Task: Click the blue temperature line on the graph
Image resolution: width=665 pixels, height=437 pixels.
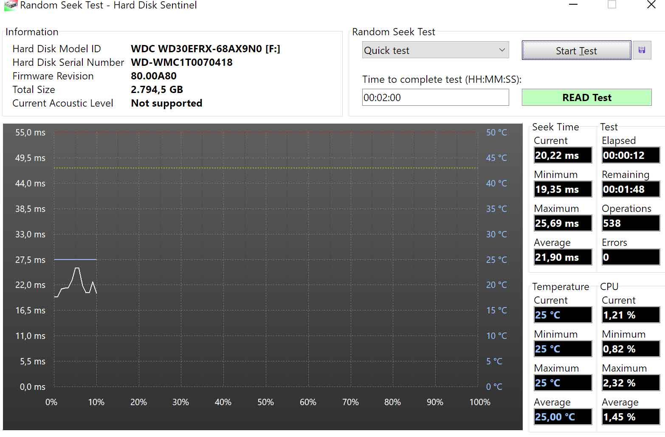Action: click(x=75, y=259)
